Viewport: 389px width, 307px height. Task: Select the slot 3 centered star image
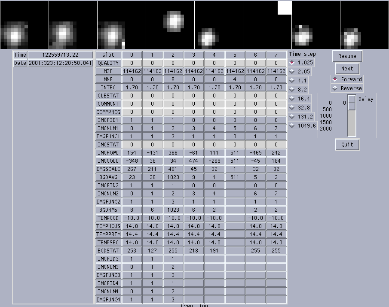click(170, 25)
